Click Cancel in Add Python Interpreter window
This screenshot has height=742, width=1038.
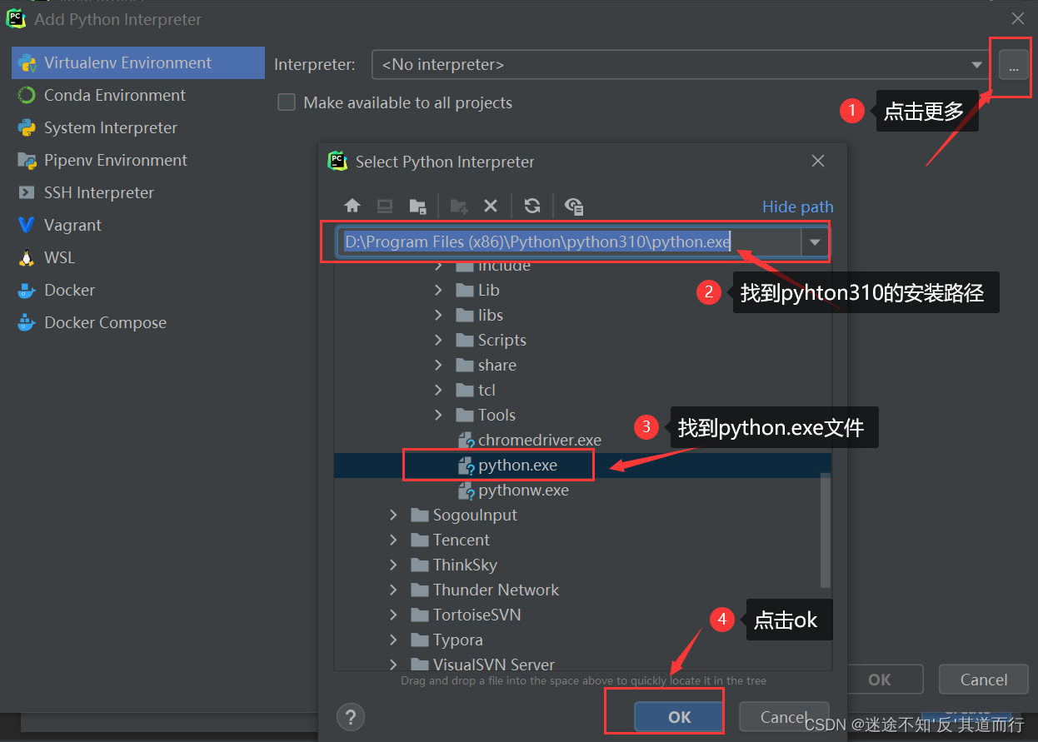coord(984,680)
